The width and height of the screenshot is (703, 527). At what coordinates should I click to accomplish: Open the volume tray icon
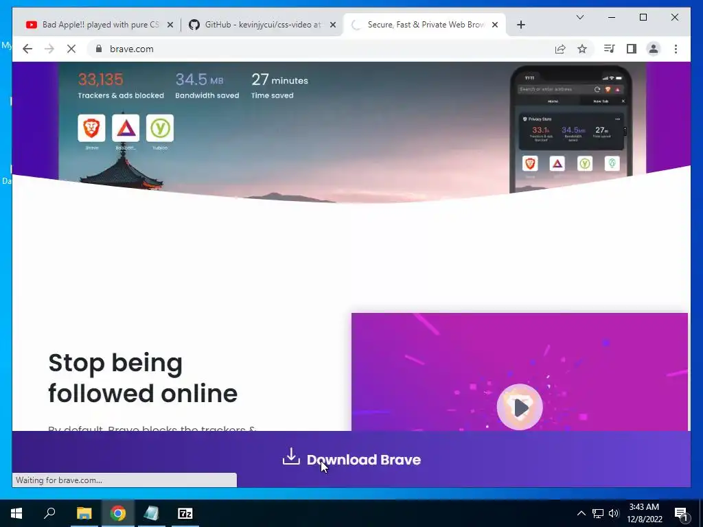click(x=614, y=513)
